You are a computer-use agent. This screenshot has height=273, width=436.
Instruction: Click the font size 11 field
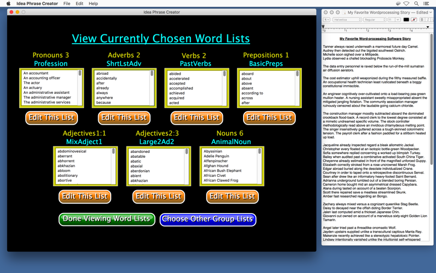coord(391,20)
